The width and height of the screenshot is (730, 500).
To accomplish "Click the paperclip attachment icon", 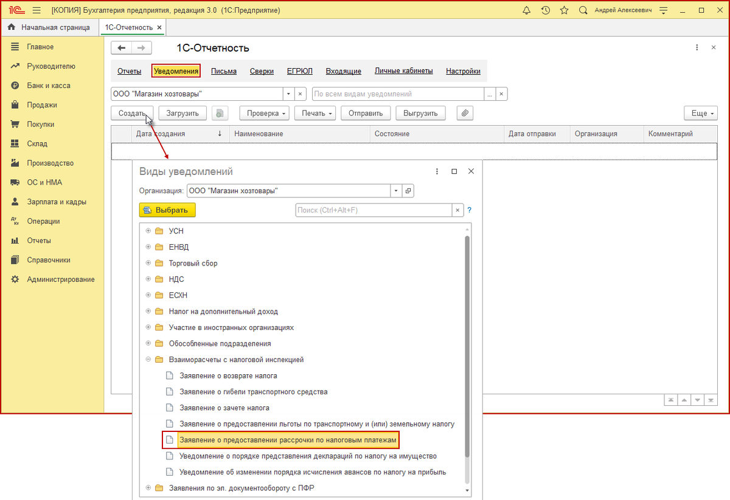I will tap(465, 113).
